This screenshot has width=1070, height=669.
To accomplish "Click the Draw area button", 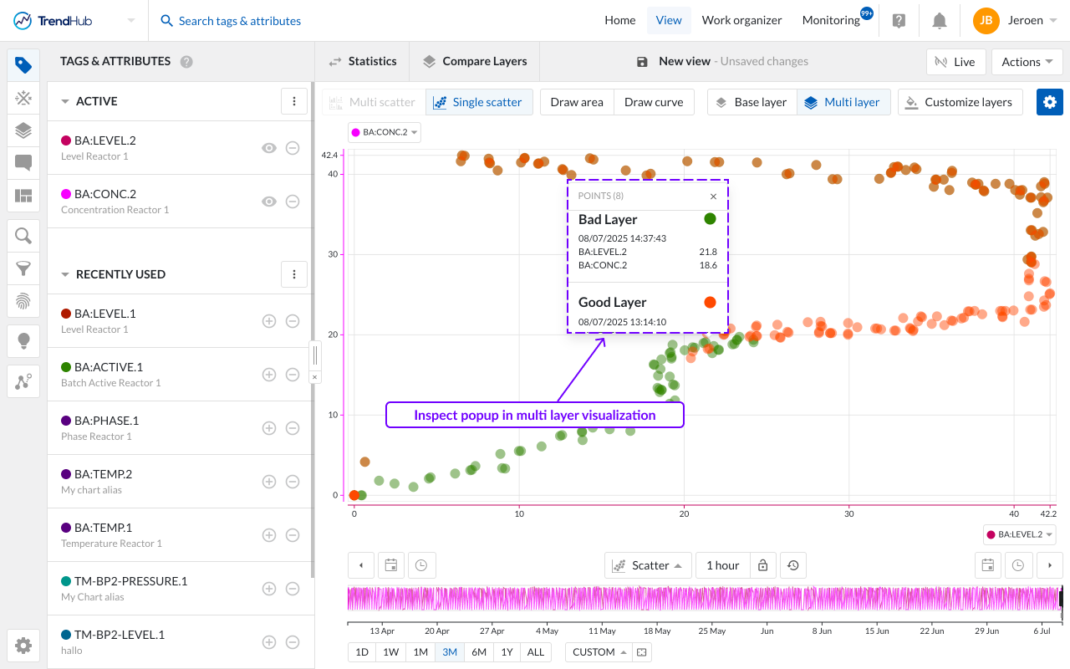I will coord(577,102).
